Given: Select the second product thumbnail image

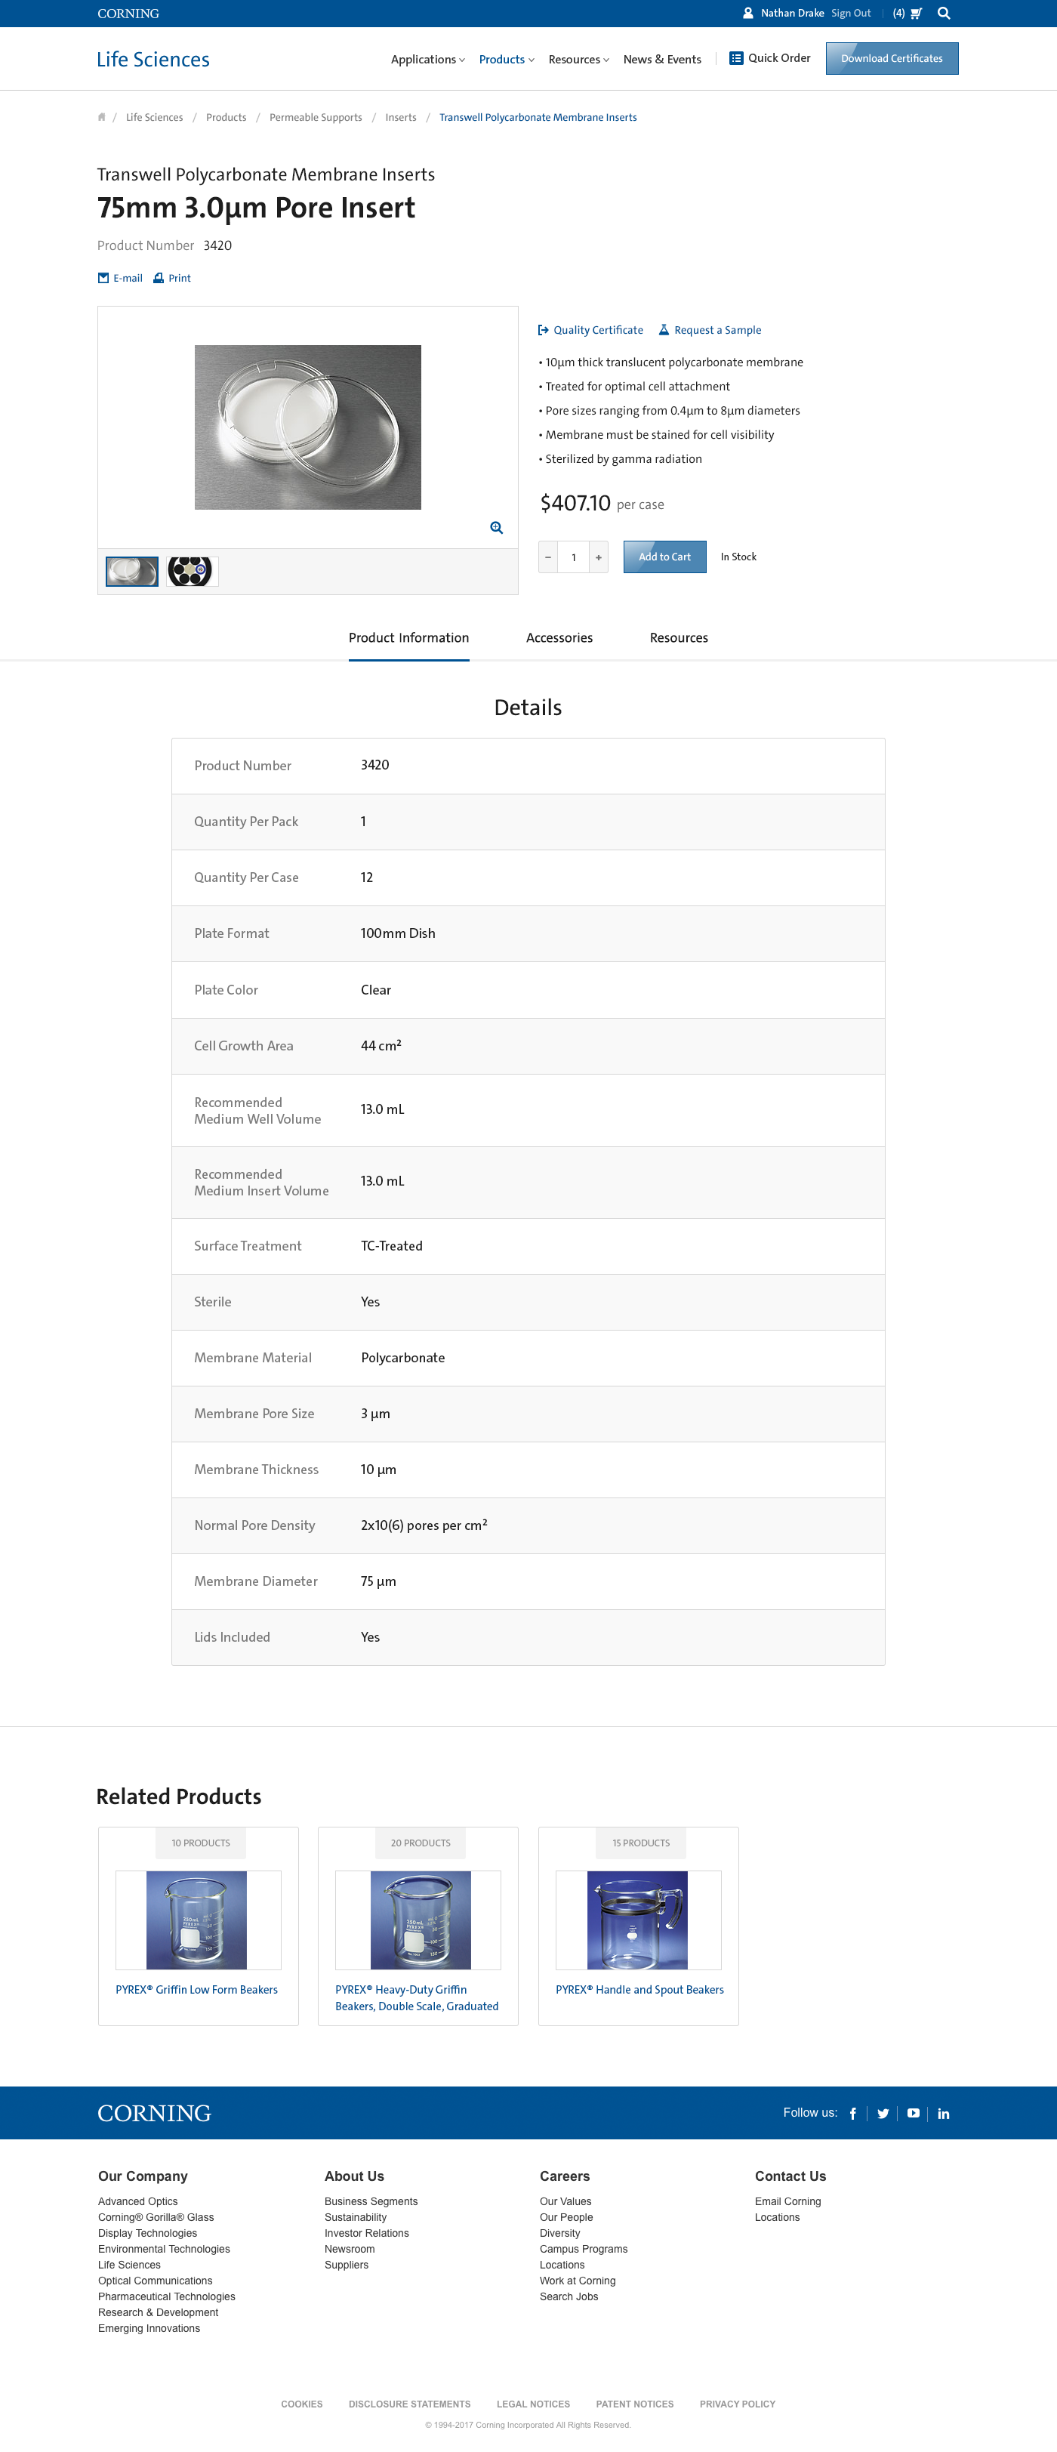Looking at the screenshot, I should click(x=191, y=571).
